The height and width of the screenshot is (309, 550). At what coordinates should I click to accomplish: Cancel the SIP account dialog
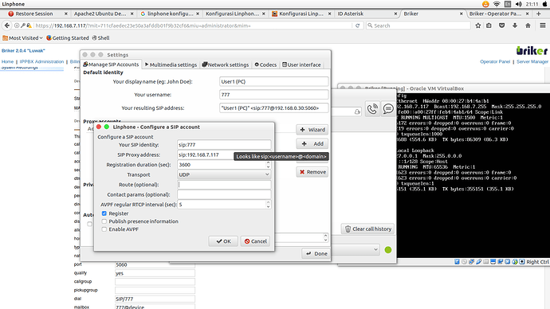pyautogui.click(x=255, y=241)
